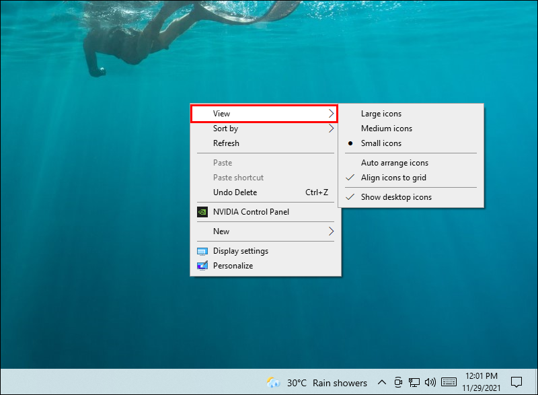Open NVIDIA Control Panel entry

point(266,212)
